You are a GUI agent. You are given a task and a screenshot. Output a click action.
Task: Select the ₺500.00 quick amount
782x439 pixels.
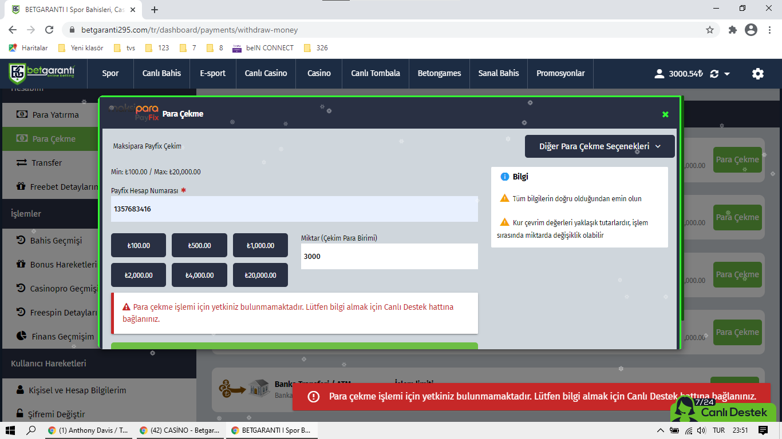pos(199,245)
